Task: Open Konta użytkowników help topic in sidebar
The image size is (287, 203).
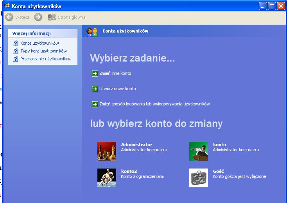Action: tap(39, 43)
